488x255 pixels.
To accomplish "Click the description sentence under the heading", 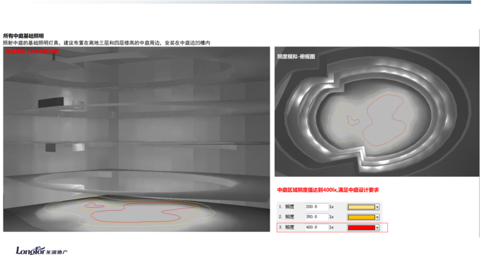I will pyautogui.click(x=107, y=43).
